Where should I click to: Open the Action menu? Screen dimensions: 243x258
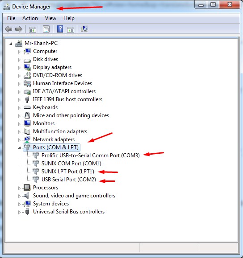pos(30,18)
